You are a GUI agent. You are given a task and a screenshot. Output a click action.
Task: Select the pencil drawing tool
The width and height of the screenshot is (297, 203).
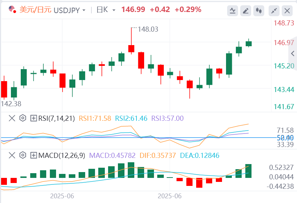click(246, 11)
